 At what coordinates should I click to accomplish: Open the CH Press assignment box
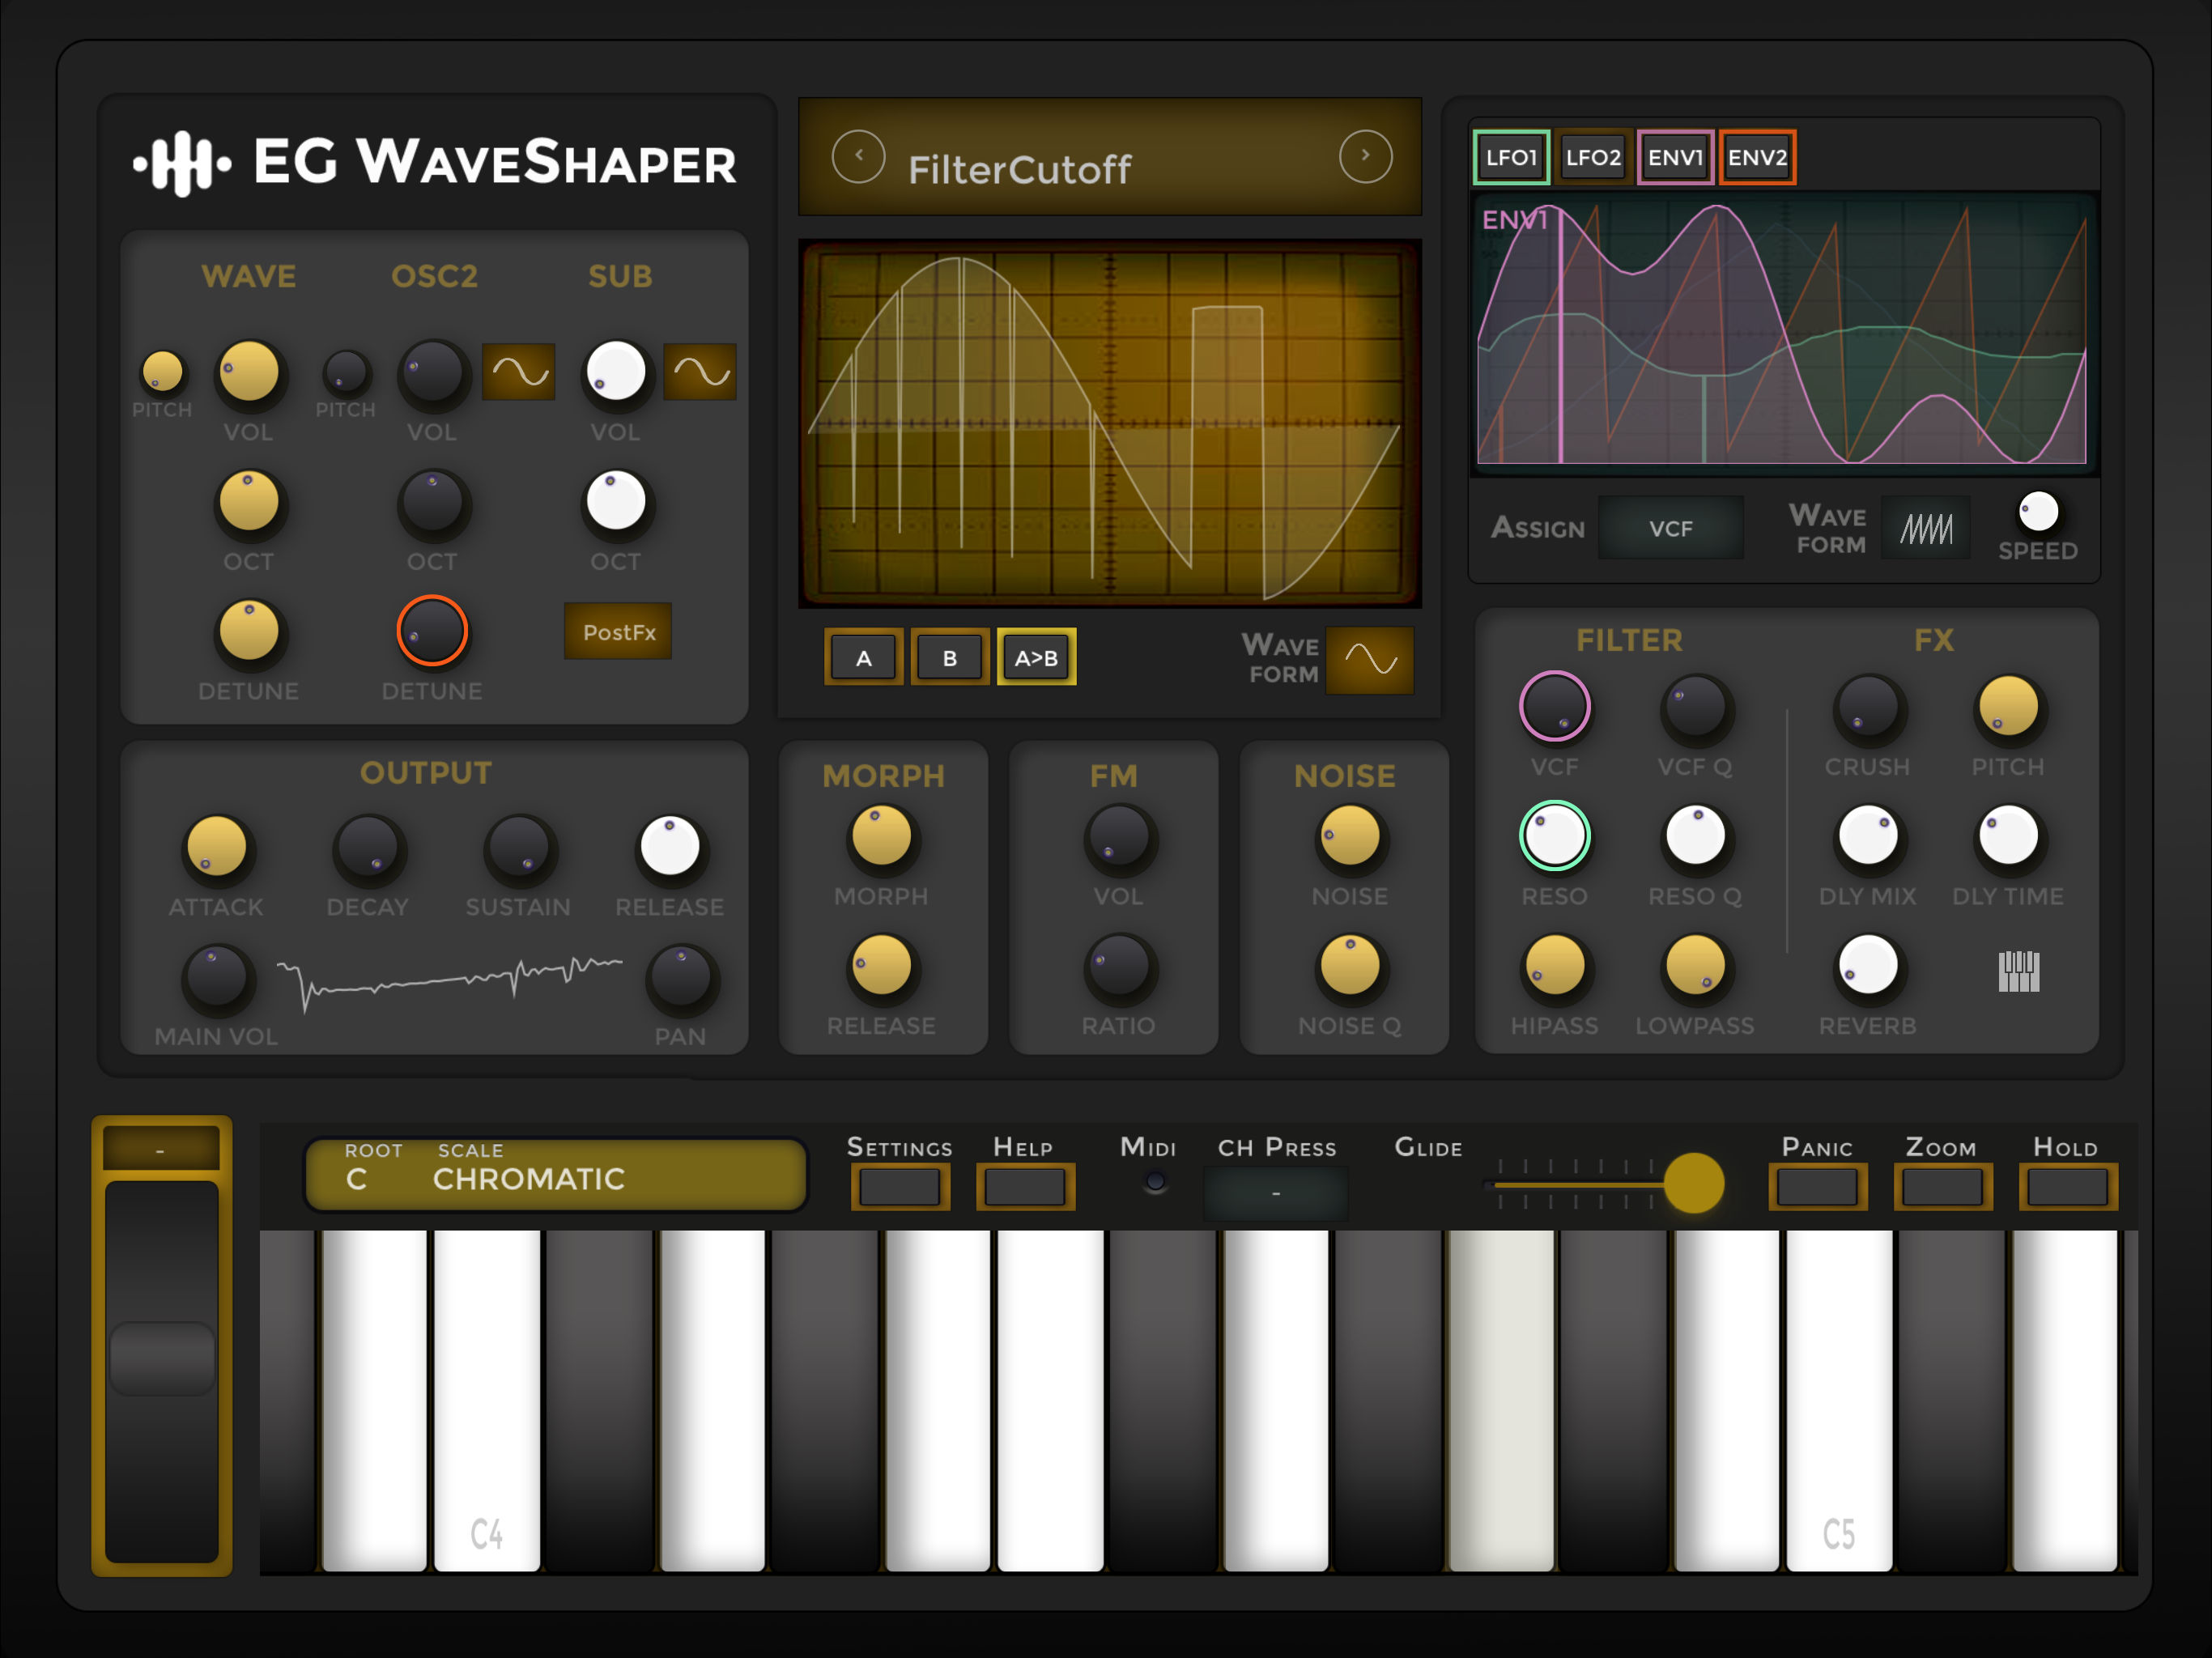click(1275, 1192)
